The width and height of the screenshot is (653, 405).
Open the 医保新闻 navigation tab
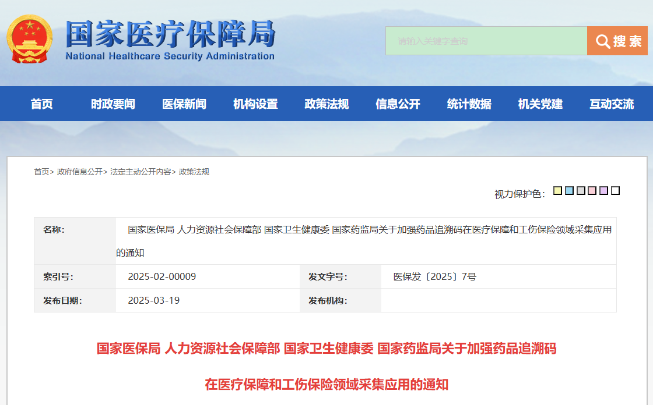(x=184, y=104)
